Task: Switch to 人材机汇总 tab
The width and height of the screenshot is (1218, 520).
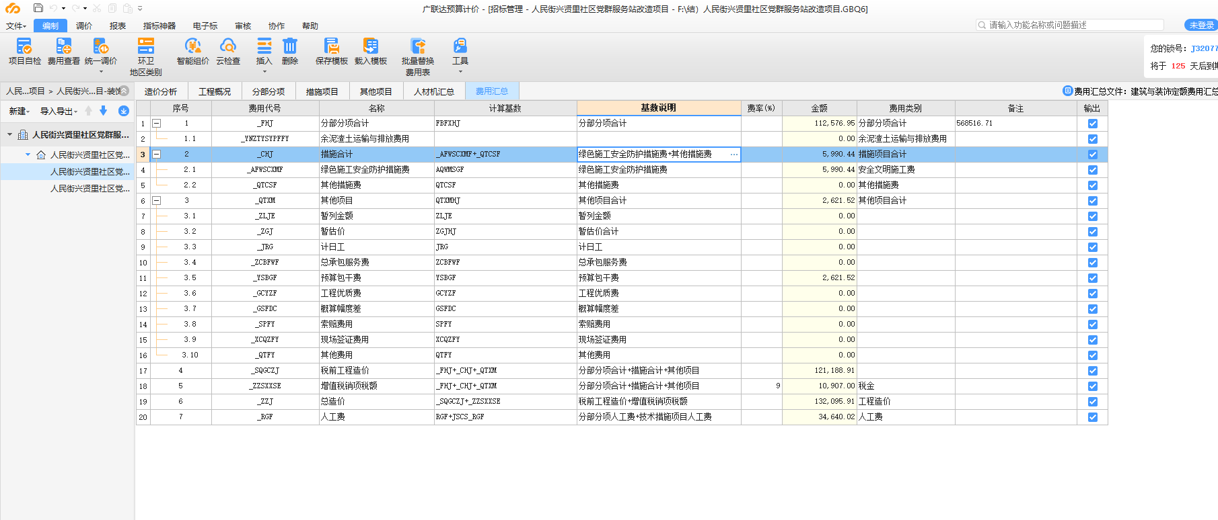Action: 434,91
